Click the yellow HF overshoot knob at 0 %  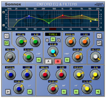tap(95, 75)
